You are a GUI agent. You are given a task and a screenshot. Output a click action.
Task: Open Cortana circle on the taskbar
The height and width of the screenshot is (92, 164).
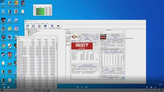pos(35,90)
